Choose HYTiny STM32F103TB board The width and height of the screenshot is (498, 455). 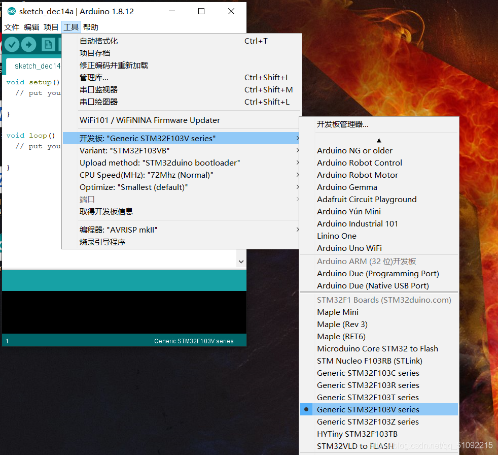pyautogui.click(x=379, y=434)
